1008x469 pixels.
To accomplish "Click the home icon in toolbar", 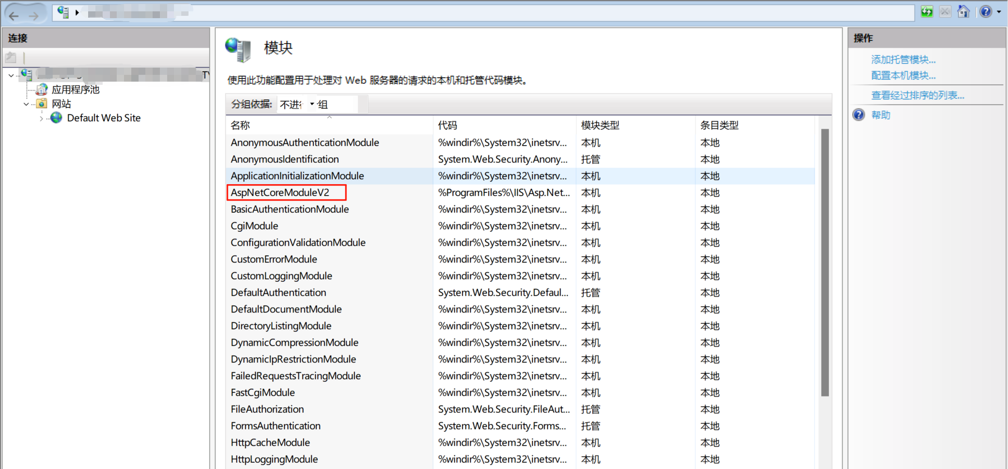I will pyautogui.click(x=963, y=12).
